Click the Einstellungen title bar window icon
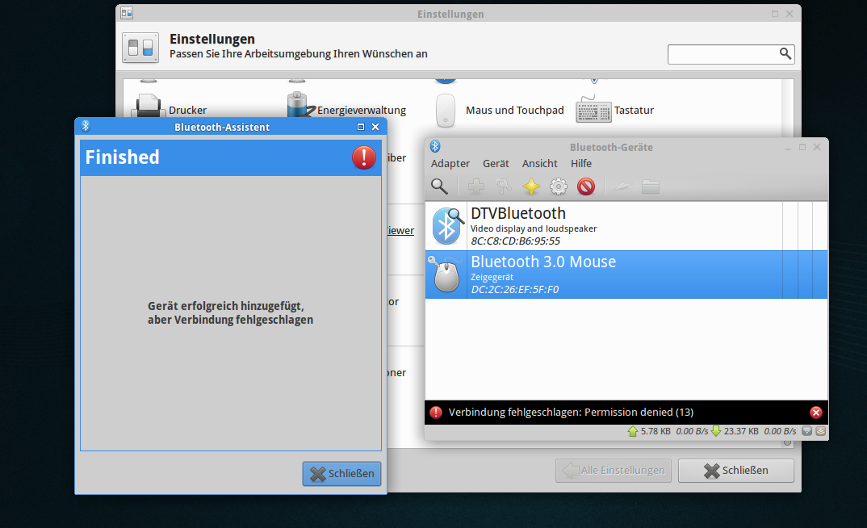Image resolution: width=867 pixels, height=528 pixels. (x=128, y=13)
